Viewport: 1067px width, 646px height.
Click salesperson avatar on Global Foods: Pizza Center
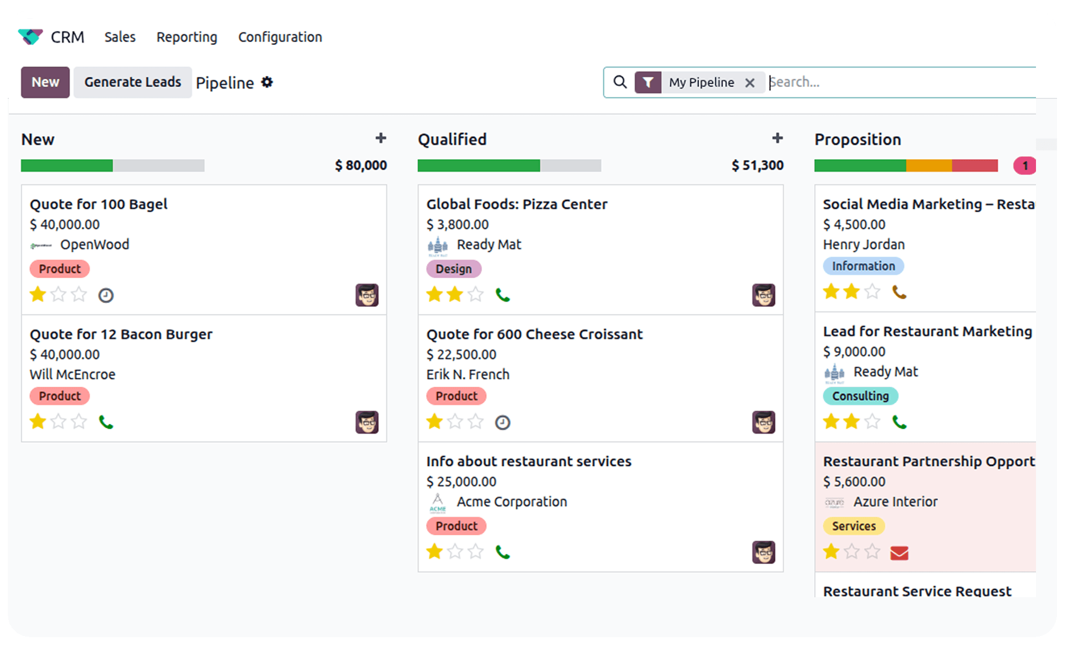763,295
